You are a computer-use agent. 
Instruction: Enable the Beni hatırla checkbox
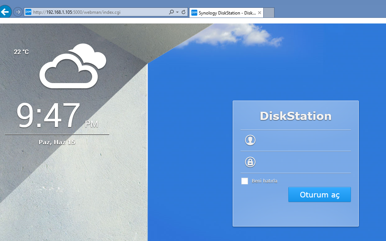click(245, 181)
